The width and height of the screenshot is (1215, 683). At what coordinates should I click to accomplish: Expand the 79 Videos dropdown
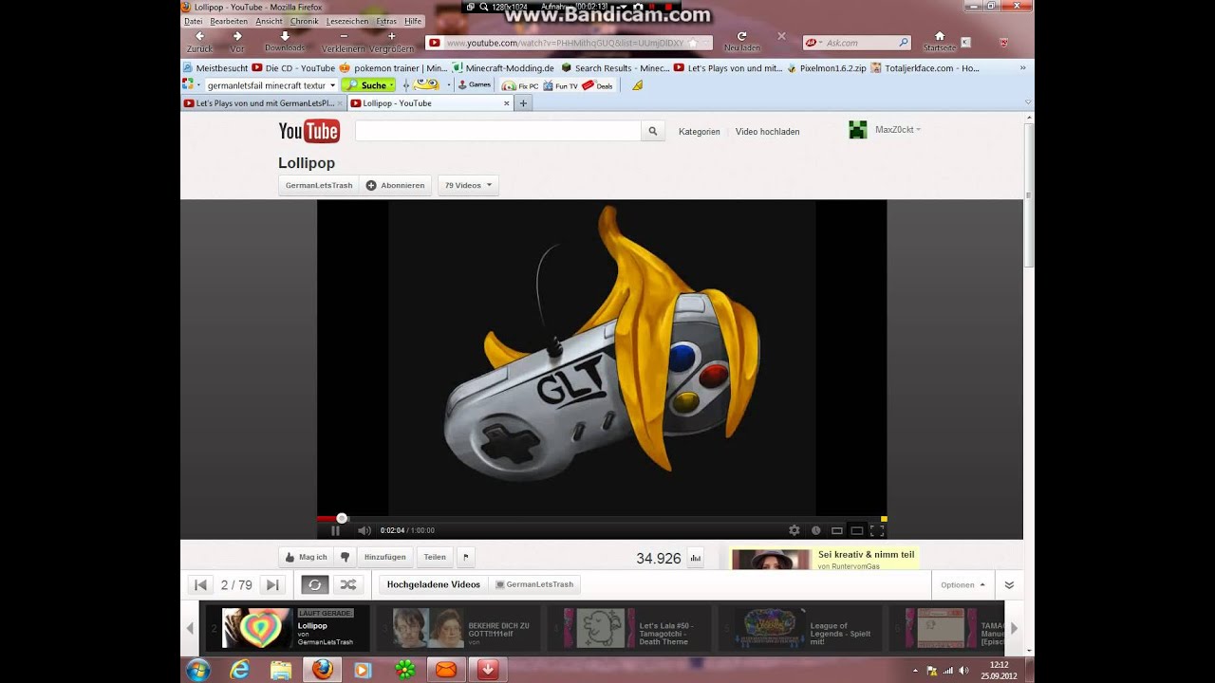pos(469,185)
